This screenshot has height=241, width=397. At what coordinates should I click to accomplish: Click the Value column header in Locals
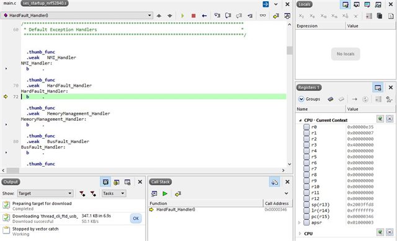[370, 26]
